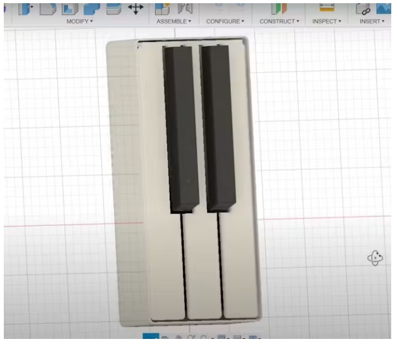
Task: Click the Construct plane icon
Action: tap(278, 8)
